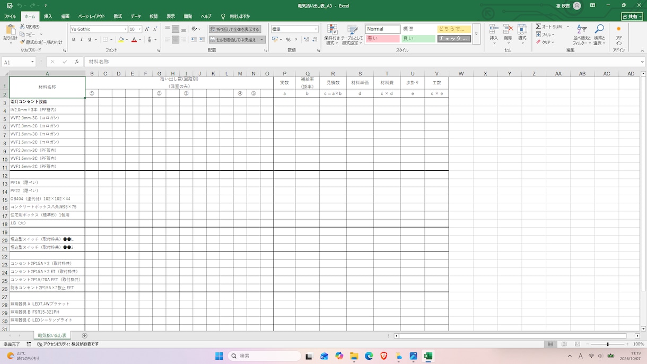This screenshot has height=364, width=647.
Task: Click the Delete cells (削除) icon
Action: point(508,30)
